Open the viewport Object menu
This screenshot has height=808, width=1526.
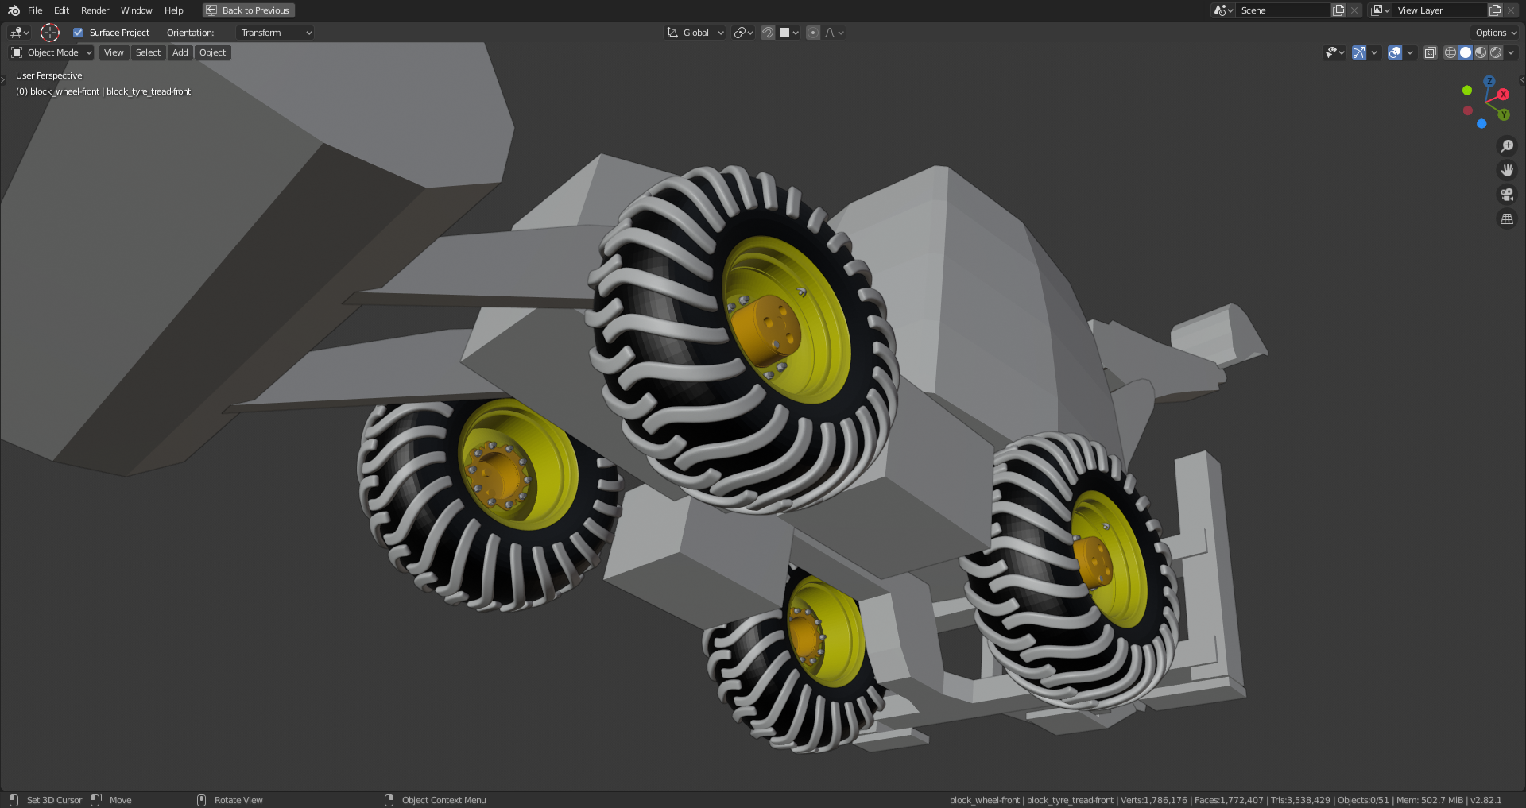click(x=212, y=52)
